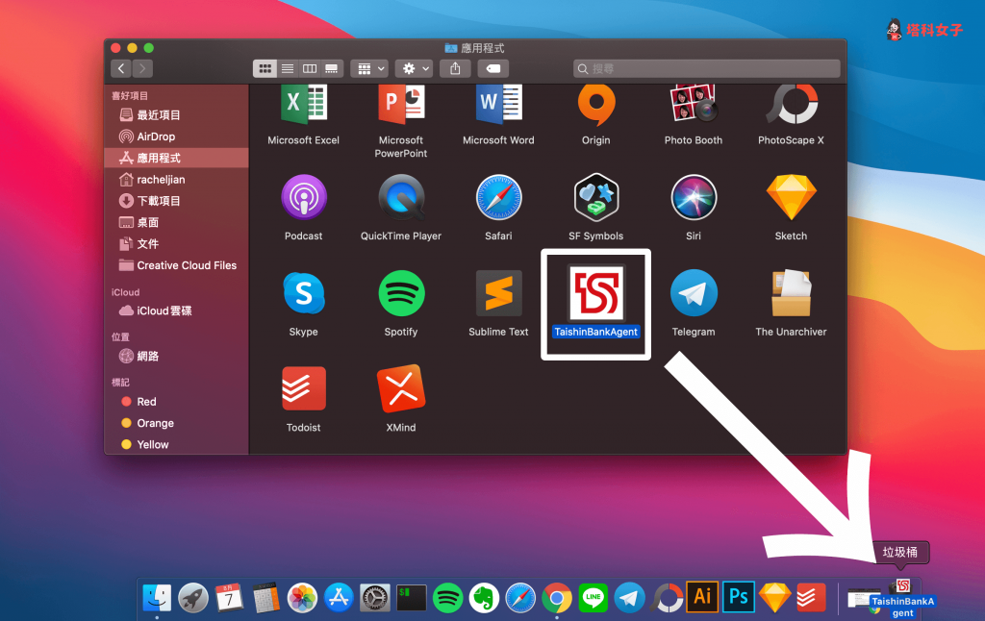985x621 pixels.
Task: Click the edit tags toolbar button
Action: click(492, 68)
